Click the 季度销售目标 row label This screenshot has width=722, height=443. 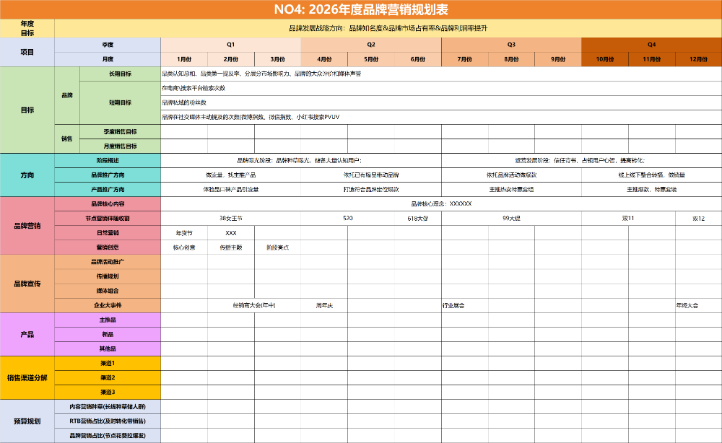(x=120, y=131)
